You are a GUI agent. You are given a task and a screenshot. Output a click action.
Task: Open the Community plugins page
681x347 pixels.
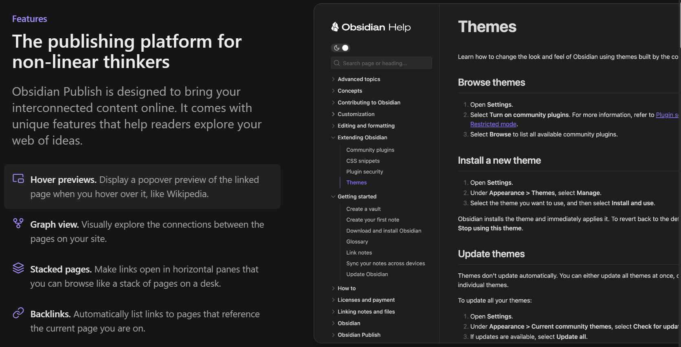click(x=370, y=150)
